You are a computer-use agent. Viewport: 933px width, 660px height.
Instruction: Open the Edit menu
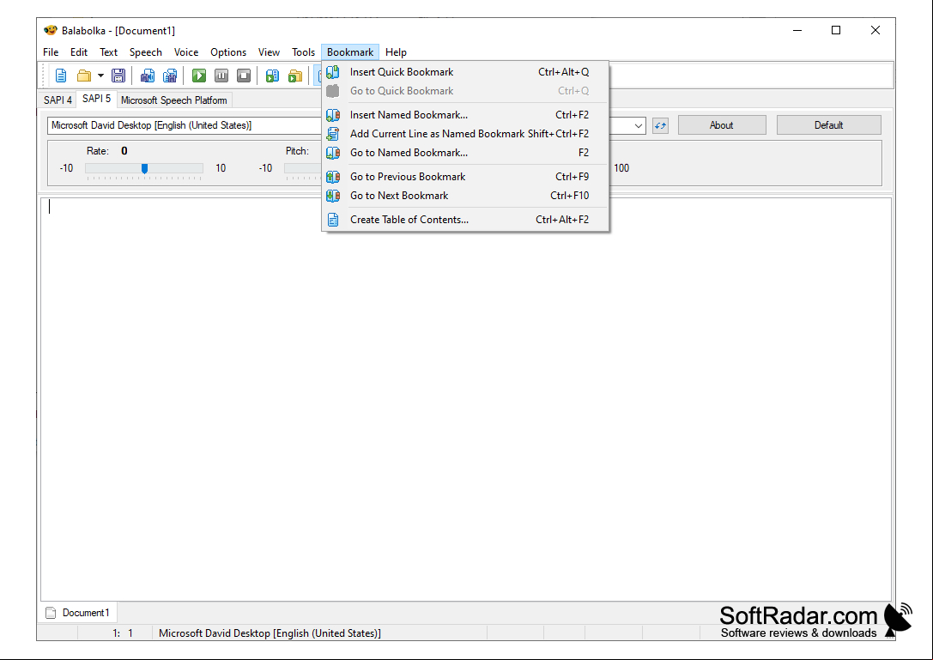tap(79, 52)
